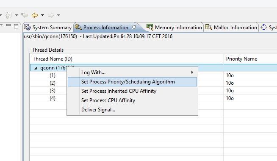Click the Malloc Information tab icon
Image resolution: width=277 pixels, height=161 pixels.
point(209,27)
